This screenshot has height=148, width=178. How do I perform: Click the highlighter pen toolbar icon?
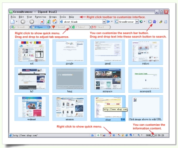161,22
